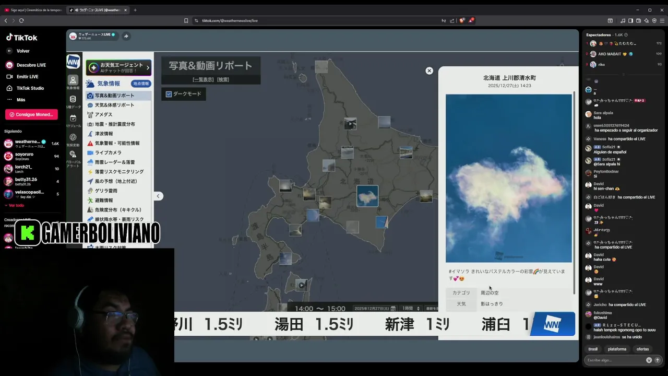Screen dimensions: 668x376
Task: Open the お天気エージェント AI chat banner
Action: [x=118, y=67]
